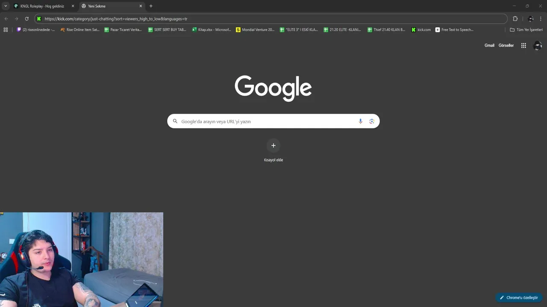Click the webcam overlay video
This screenshot has width=547, height=307.
[82, 260]
